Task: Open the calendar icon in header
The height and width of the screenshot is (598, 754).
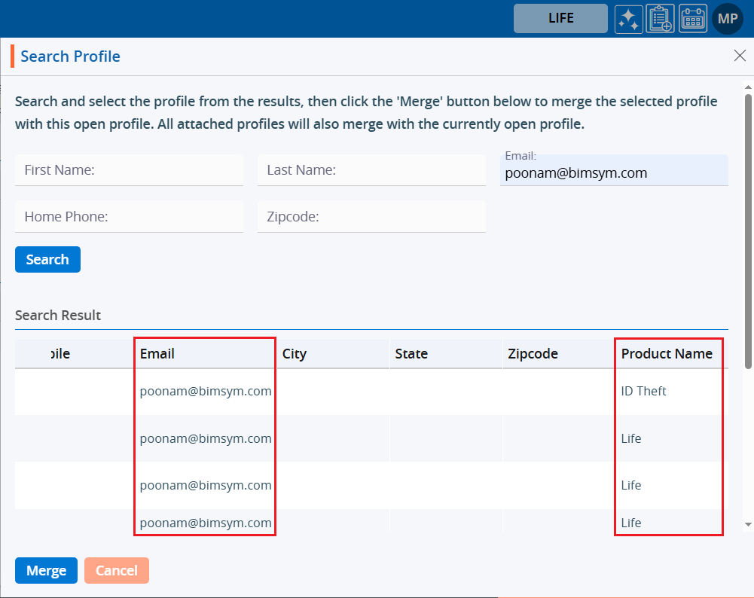Action: coord(693,19)
